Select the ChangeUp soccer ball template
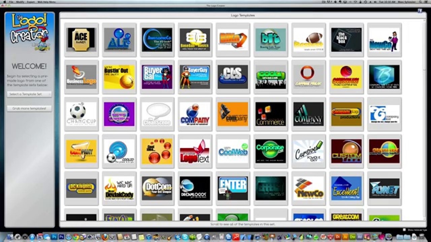431x242 pixels. pos(81,114)
